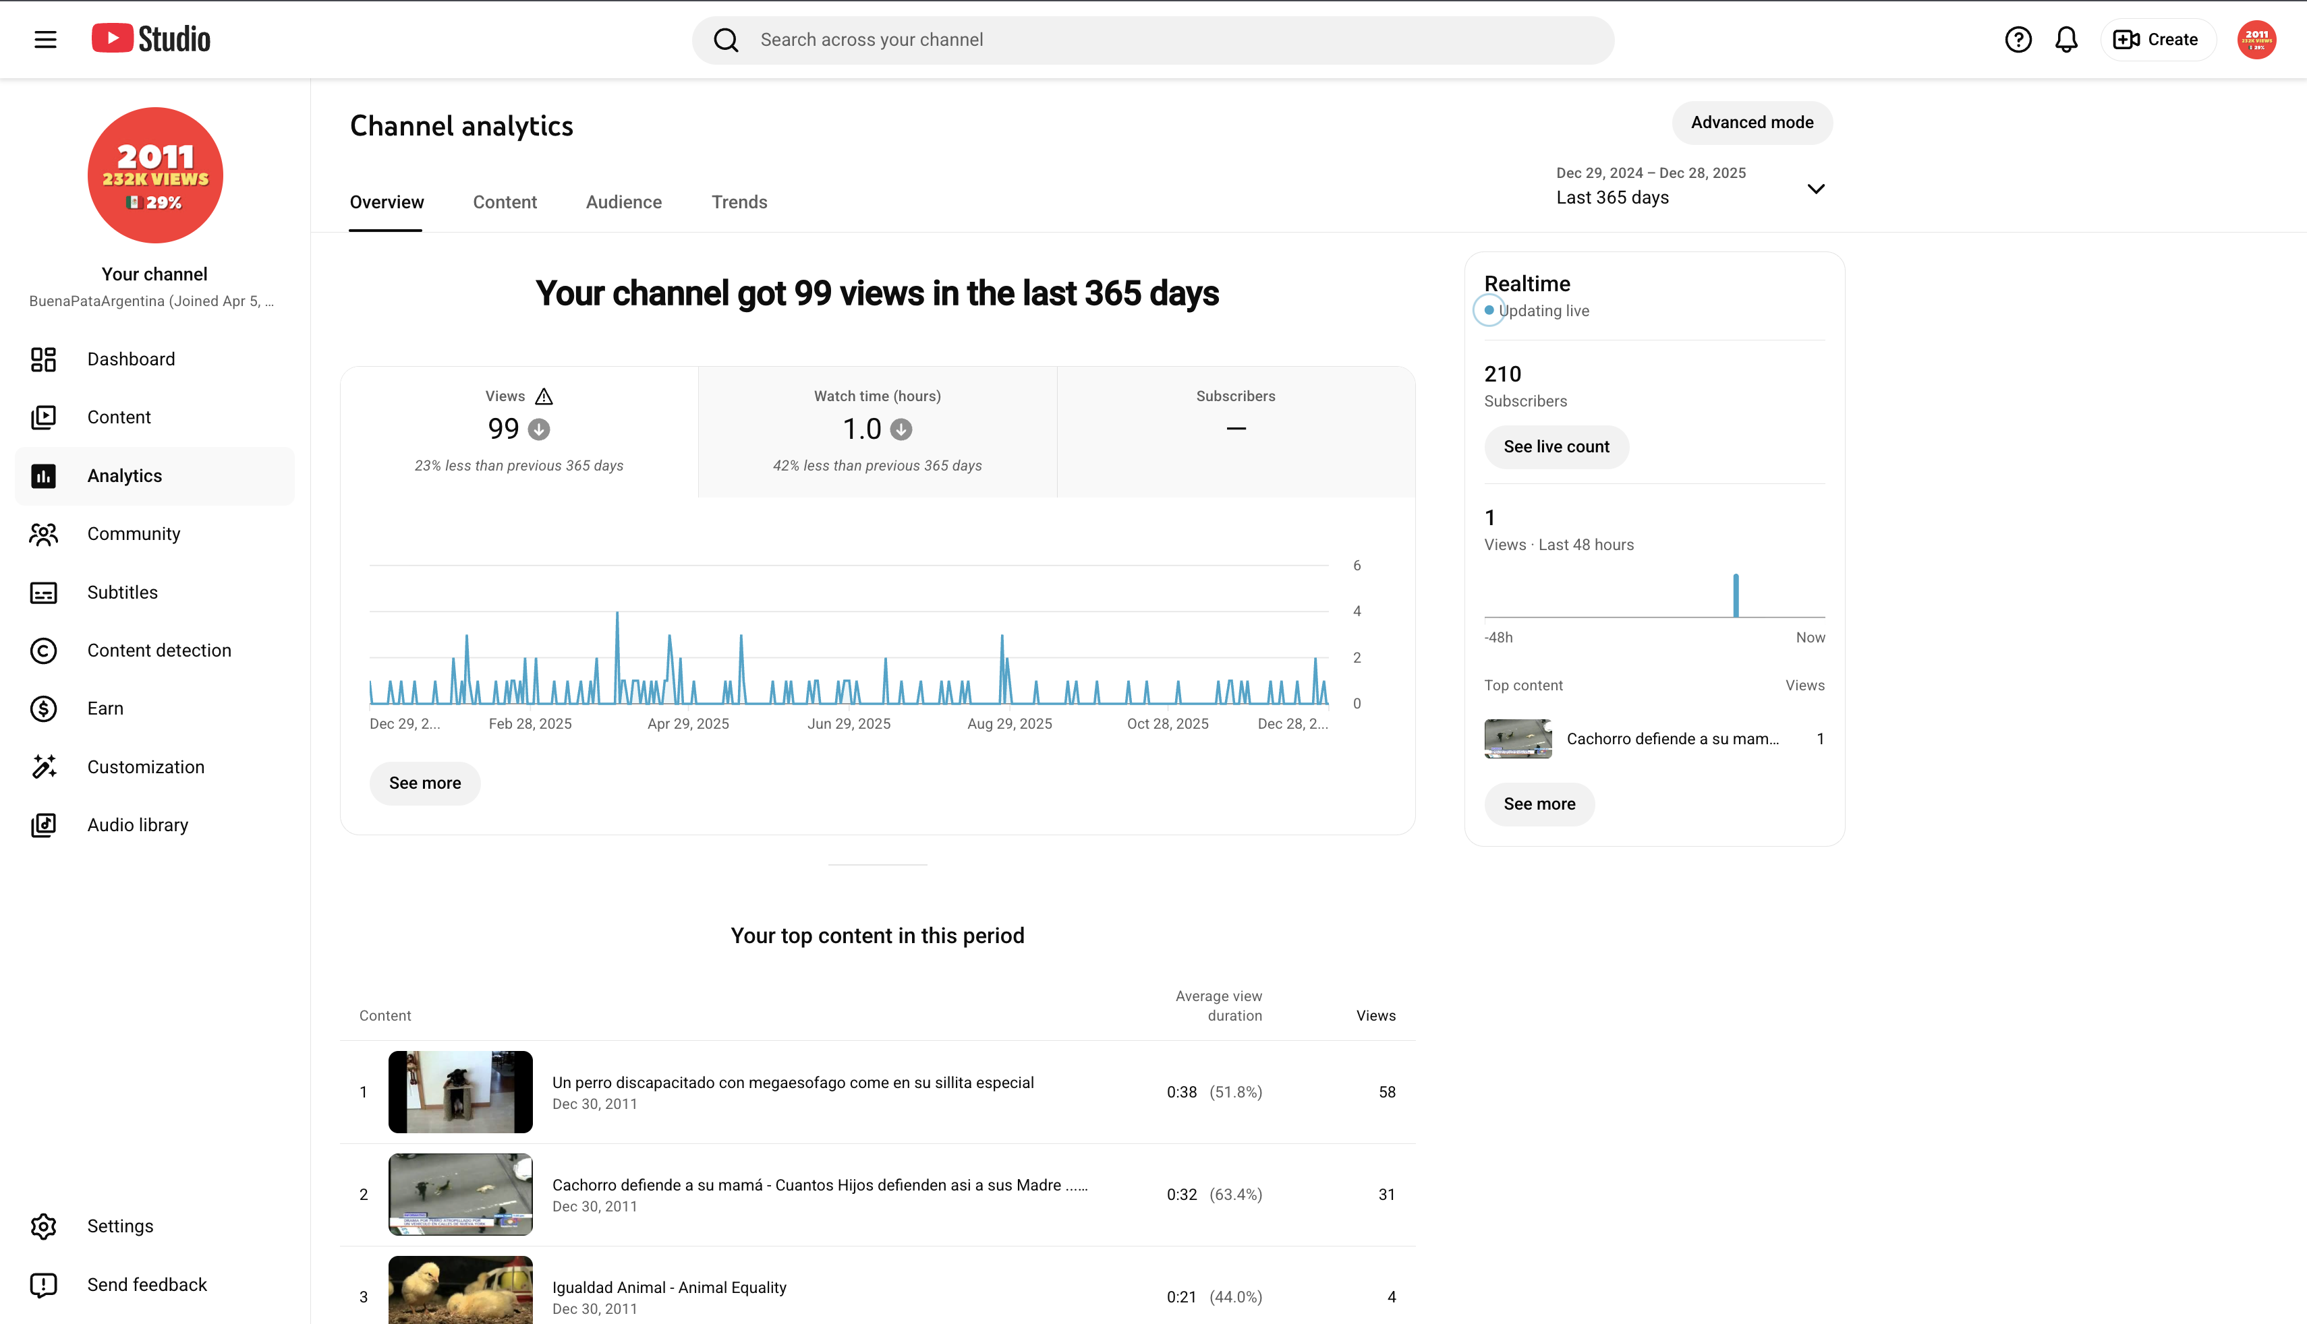Click the large channel profile picture
This screenshot has height=1324, width=2307.
[x=156, y=175]
